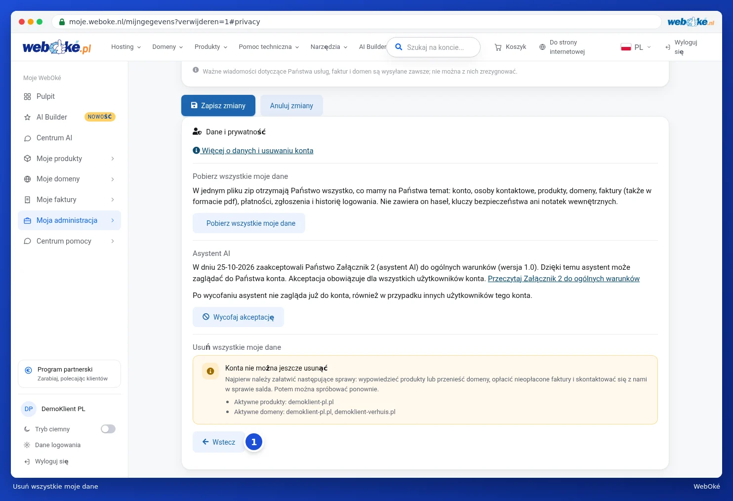Click the Wycofaj akceptację button

point(238,317)
